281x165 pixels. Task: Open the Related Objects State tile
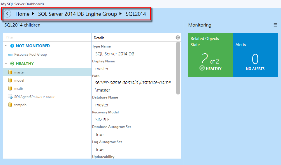(x=210, y=55)
